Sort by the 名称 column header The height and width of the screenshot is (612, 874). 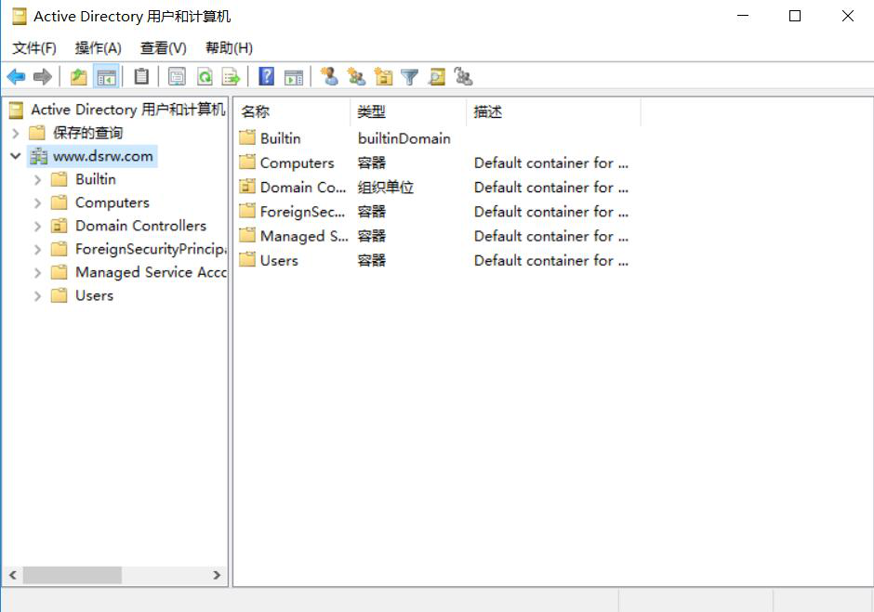pos(292,112)
